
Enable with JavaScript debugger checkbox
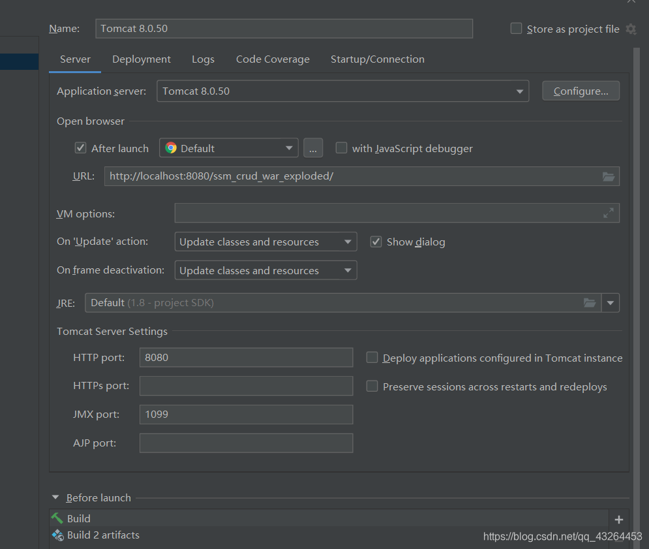pyautogui.click(x=341, y=148)
